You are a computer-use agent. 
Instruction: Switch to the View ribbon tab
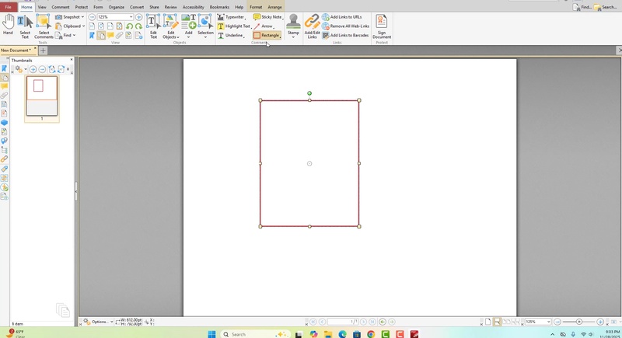[x=42, y=7]
